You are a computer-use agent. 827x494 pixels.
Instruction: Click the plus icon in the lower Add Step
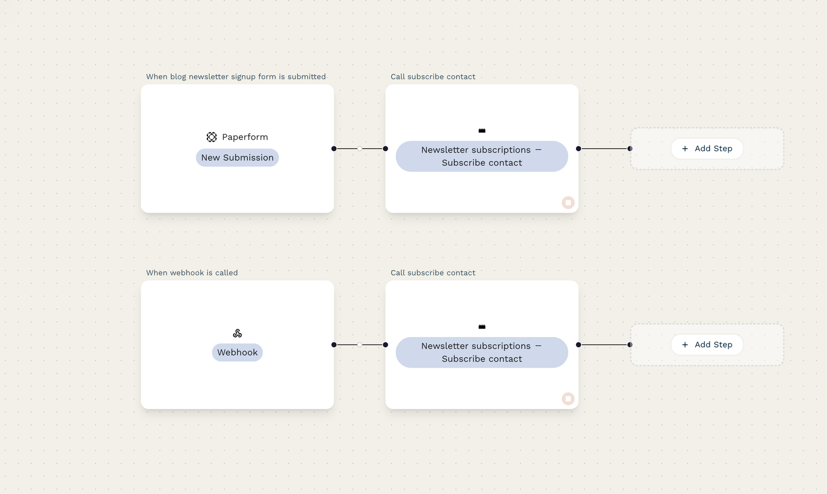coord(685,344)
